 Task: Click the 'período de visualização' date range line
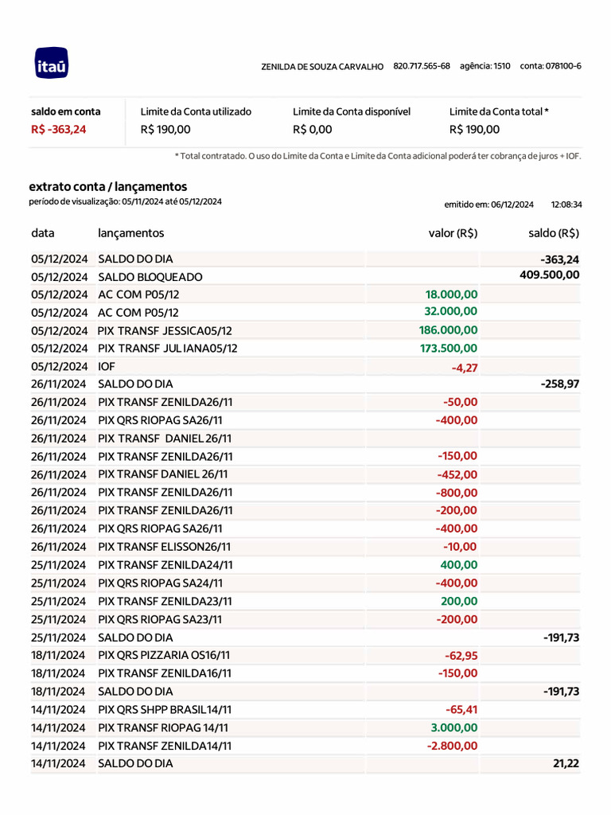click(125, 201)
